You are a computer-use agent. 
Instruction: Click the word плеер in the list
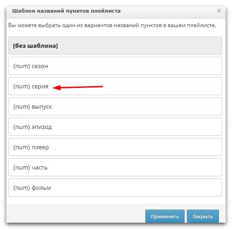(40, 147)
